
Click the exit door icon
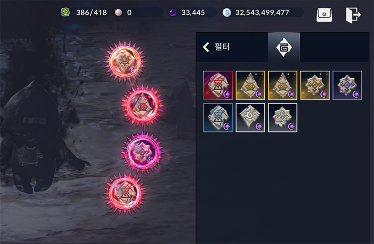point(353,15)
